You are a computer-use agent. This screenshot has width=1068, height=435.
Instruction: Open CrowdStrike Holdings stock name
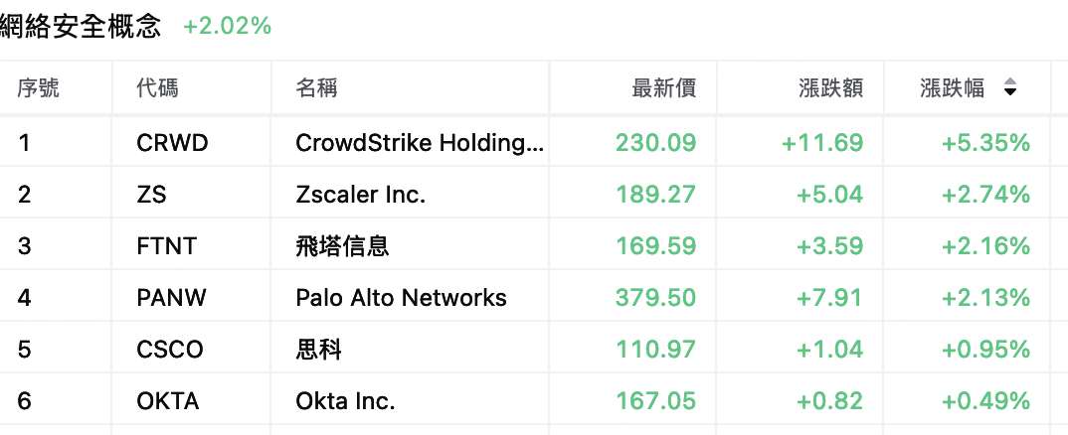(420, 143)
